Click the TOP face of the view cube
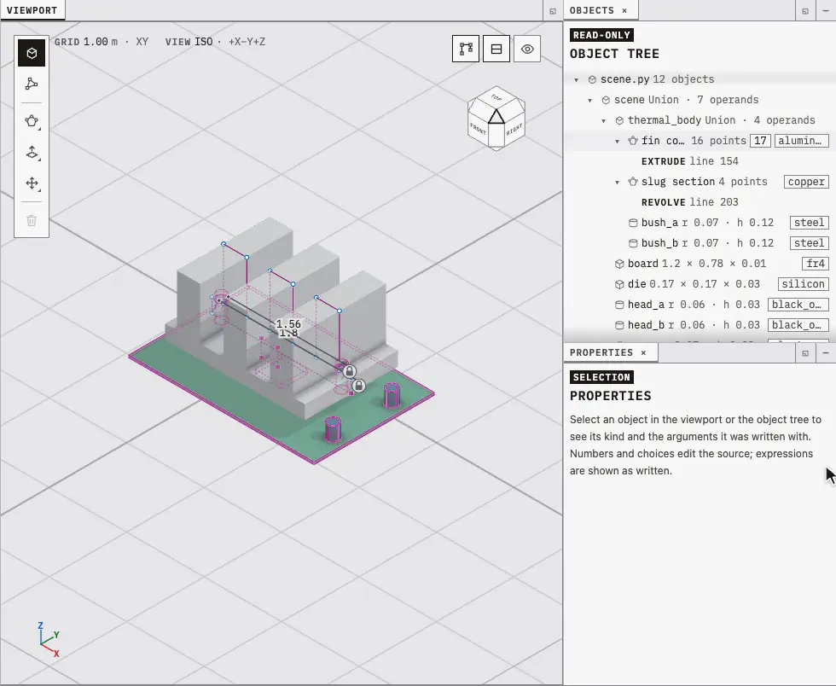Viewport: 836px width, 686px height. (496, 97)
